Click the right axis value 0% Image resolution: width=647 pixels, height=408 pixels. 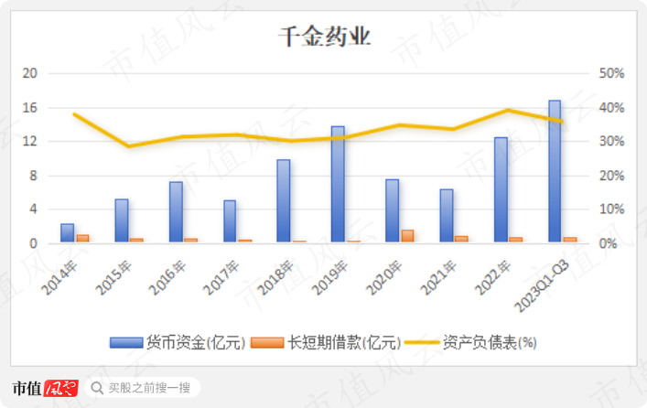click(x=608, y=243)
